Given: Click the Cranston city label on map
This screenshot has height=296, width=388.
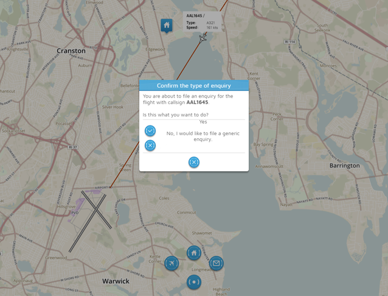Looking at the screenshot, I should (71, 51).
